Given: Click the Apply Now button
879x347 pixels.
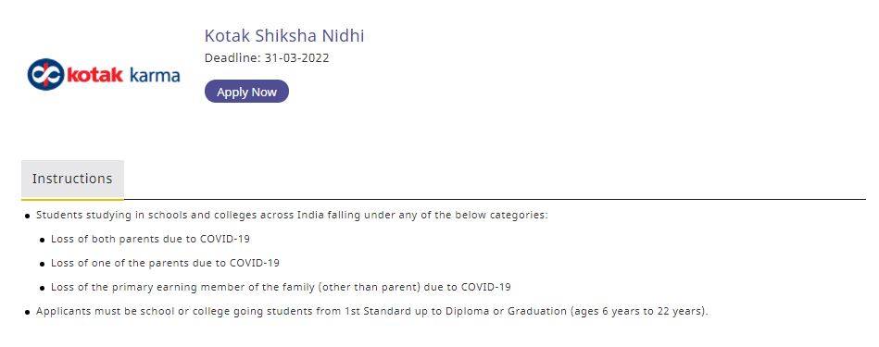Looking at the screenshot, I should 246,92.
